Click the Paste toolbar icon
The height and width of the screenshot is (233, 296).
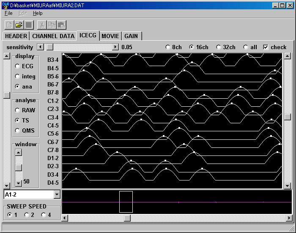pyautogui.click(x=61, y=25)
